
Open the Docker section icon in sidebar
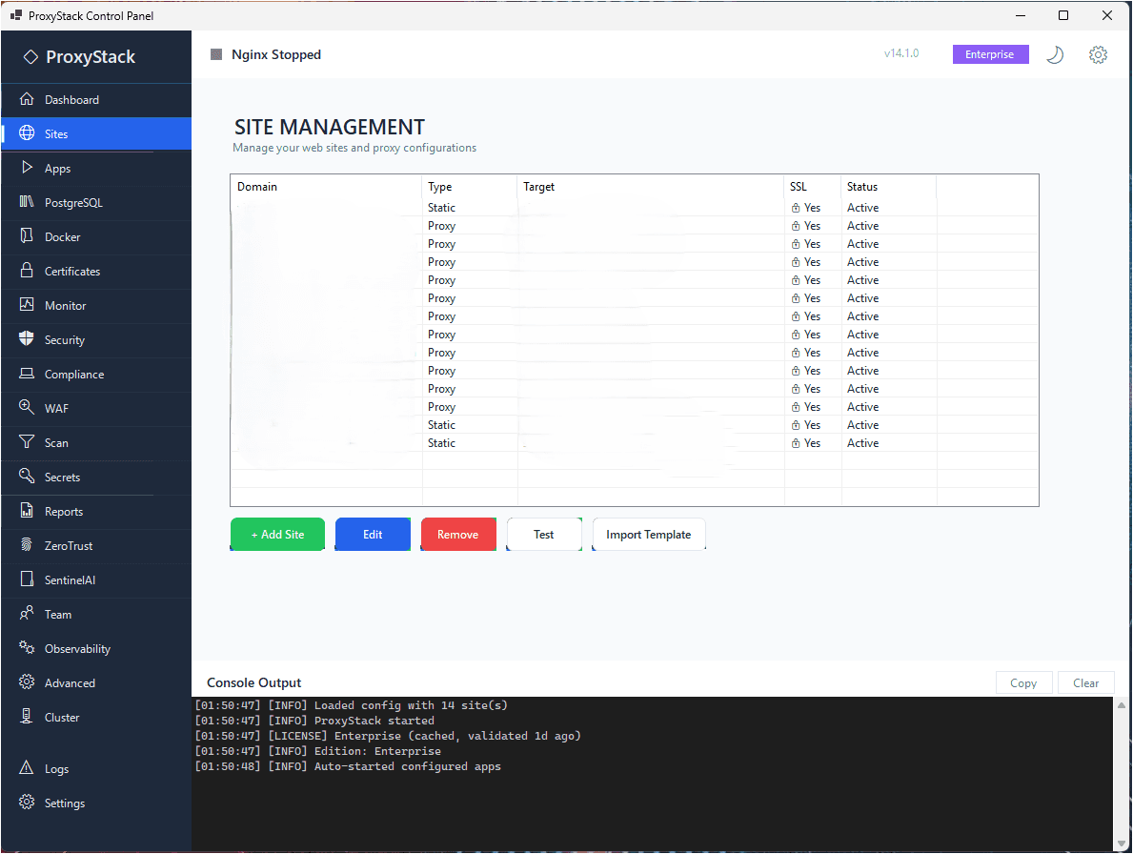26,236
